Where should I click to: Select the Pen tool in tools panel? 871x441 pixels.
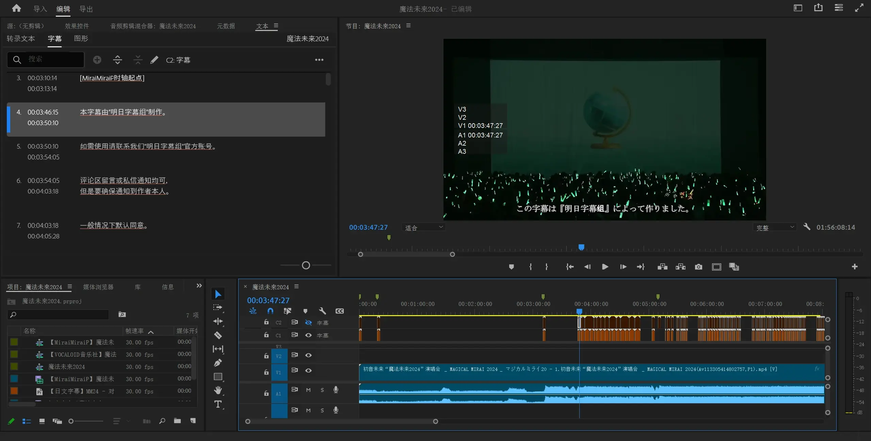pyautogui.click(x=218, y=363)
